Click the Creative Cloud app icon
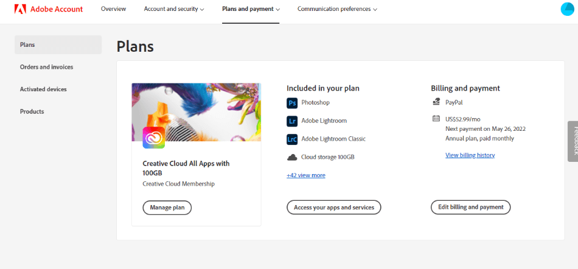 (154, 138)
